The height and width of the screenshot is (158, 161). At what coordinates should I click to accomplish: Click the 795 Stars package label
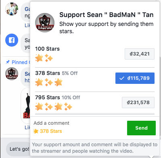48,97
